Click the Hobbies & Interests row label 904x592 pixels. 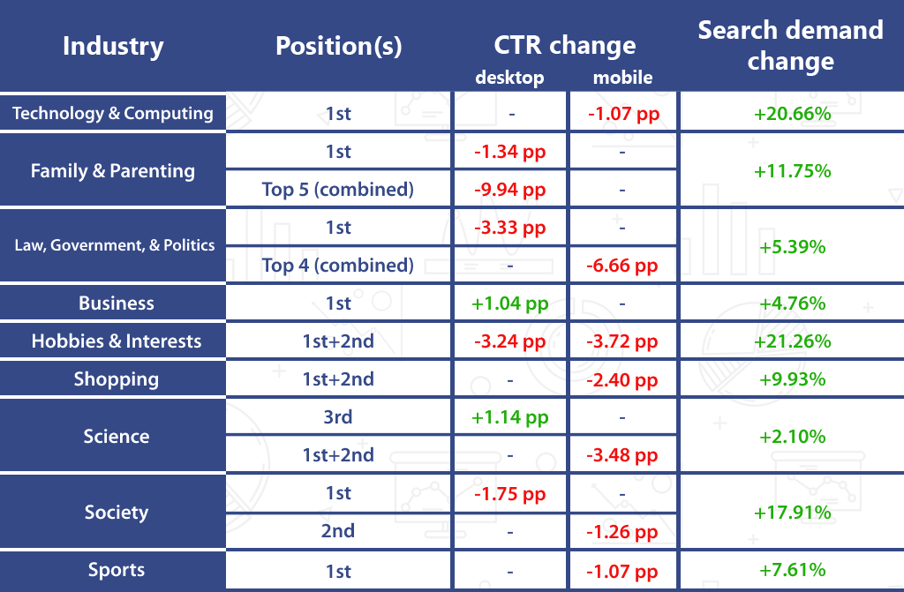click(116, 341)
